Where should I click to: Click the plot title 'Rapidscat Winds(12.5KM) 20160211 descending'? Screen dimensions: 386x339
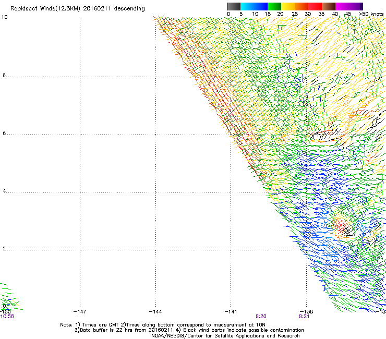coord(78,9)
